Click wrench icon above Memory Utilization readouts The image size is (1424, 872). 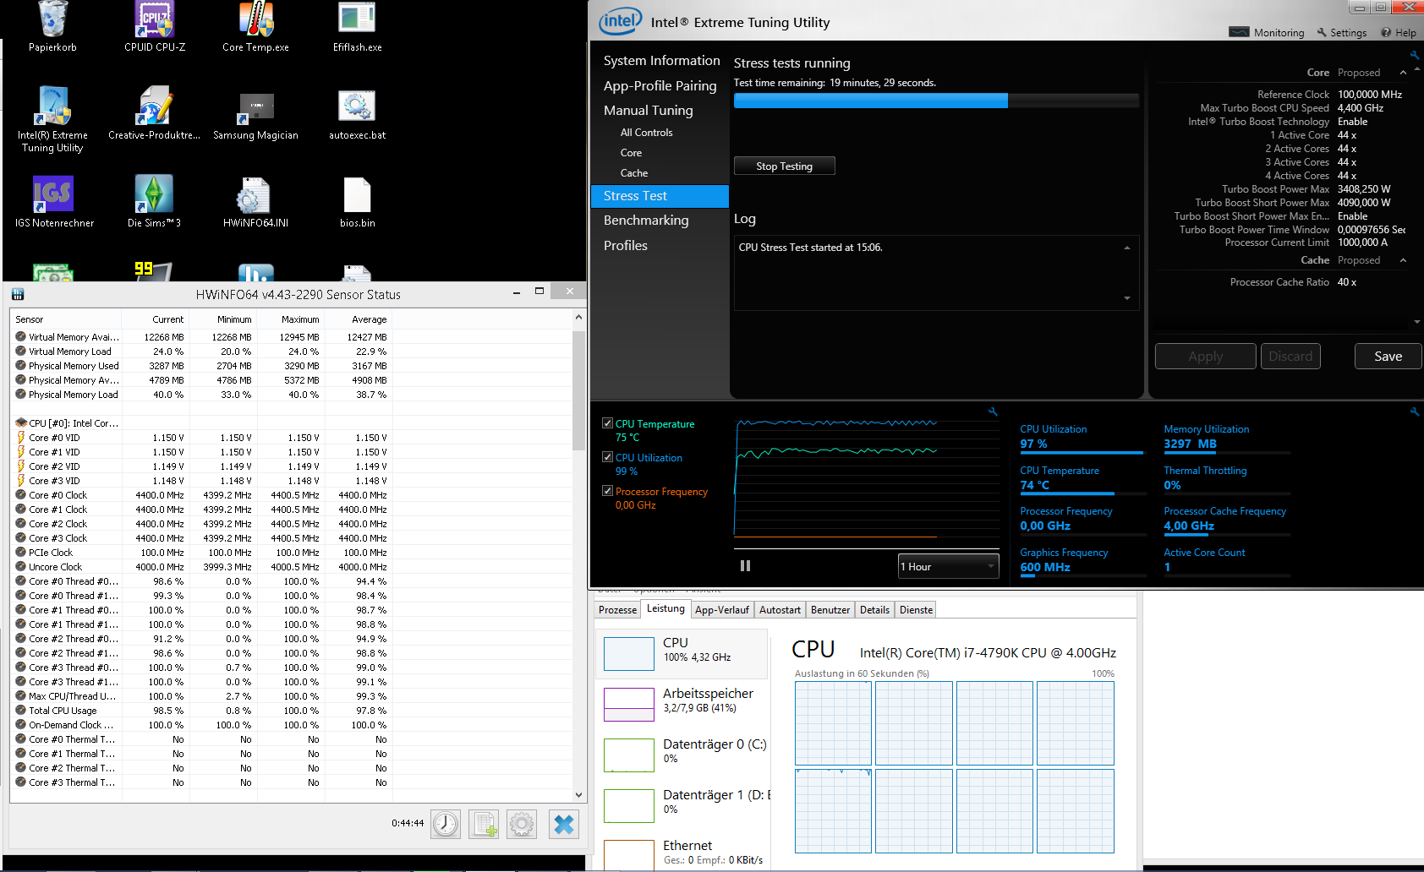1415,411
